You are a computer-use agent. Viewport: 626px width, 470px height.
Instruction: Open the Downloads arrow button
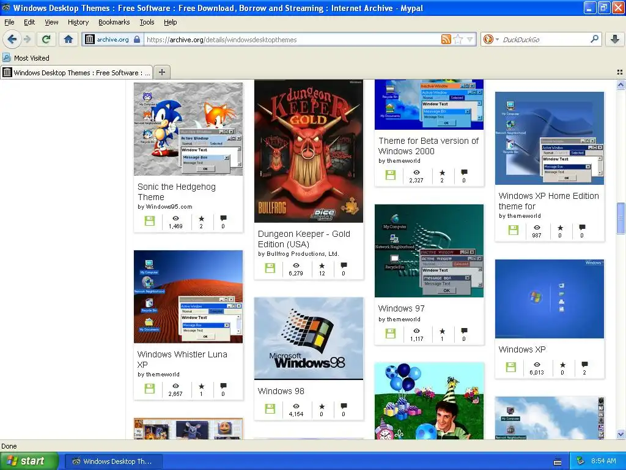coord(615,39)
